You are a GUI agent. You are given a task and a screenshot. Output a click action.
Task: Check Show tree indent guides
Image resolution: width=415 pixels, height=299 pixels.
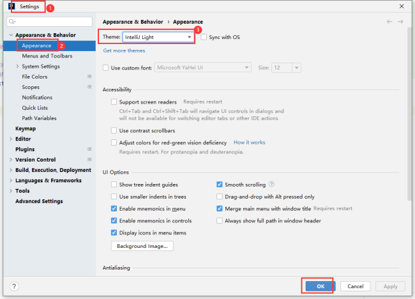pos(114,185)
